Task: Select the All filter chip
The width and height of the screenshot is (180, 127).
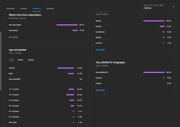Action: tap(11, 60)
